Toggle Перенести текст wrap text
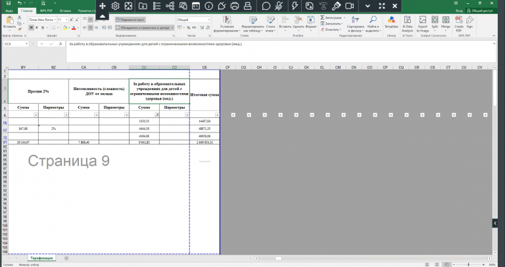 point(130,20)
